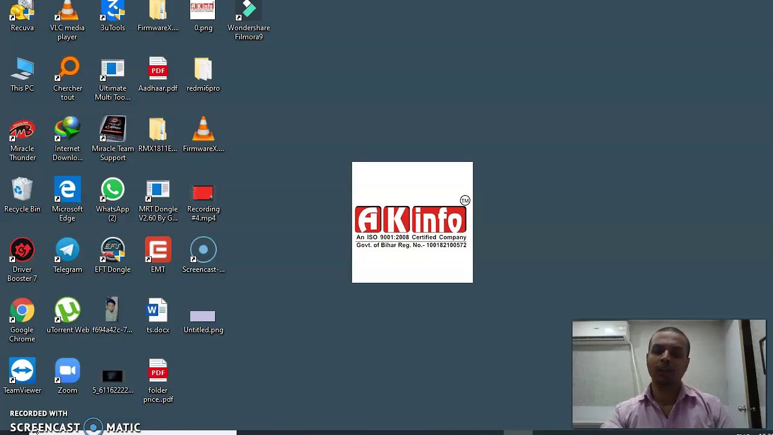The height and width of the screenshot is (435, 773).
Task: Open Internet Download Manager shortcut
Action: [x=67, y=140]
